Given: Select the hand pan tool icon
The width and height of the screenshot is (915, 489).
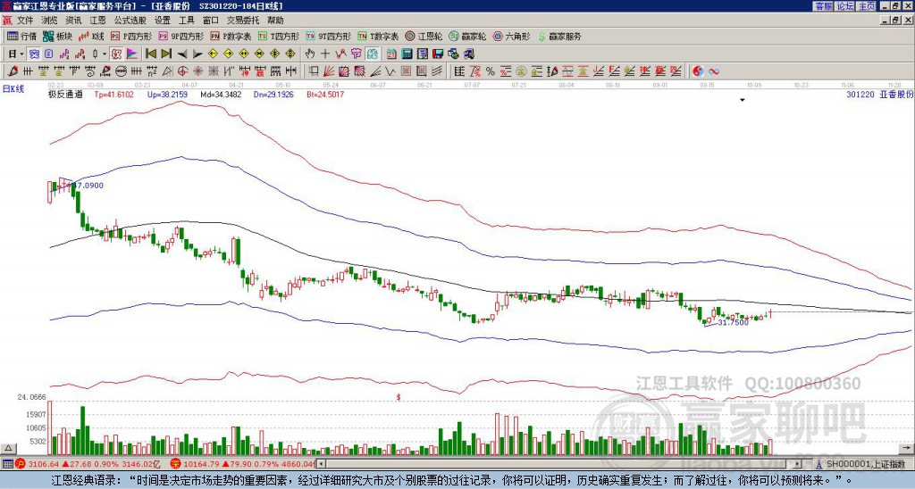Looking at the screenshot, I should point(310,54).
